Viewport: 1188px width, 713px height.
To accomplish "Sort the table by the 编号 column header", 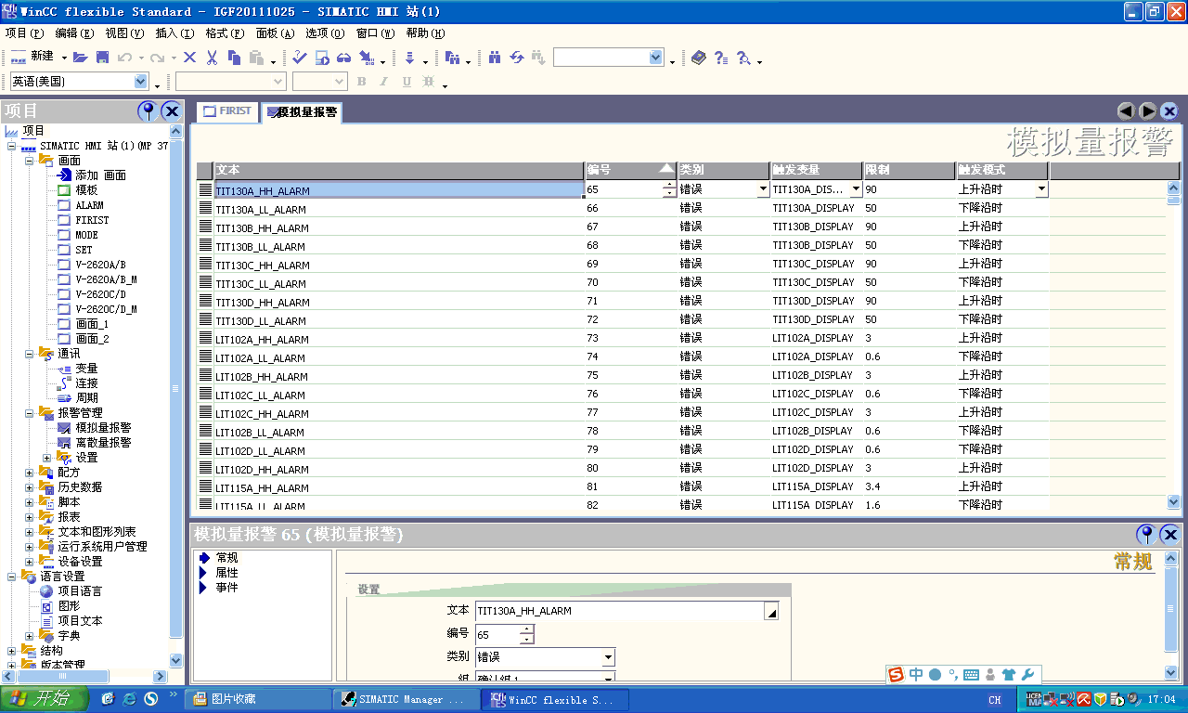I will click(x=631, y=170).
